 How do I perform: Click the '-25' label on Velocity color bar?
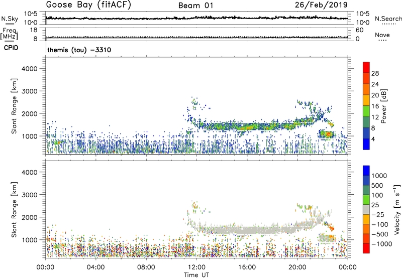pos(378,215)
